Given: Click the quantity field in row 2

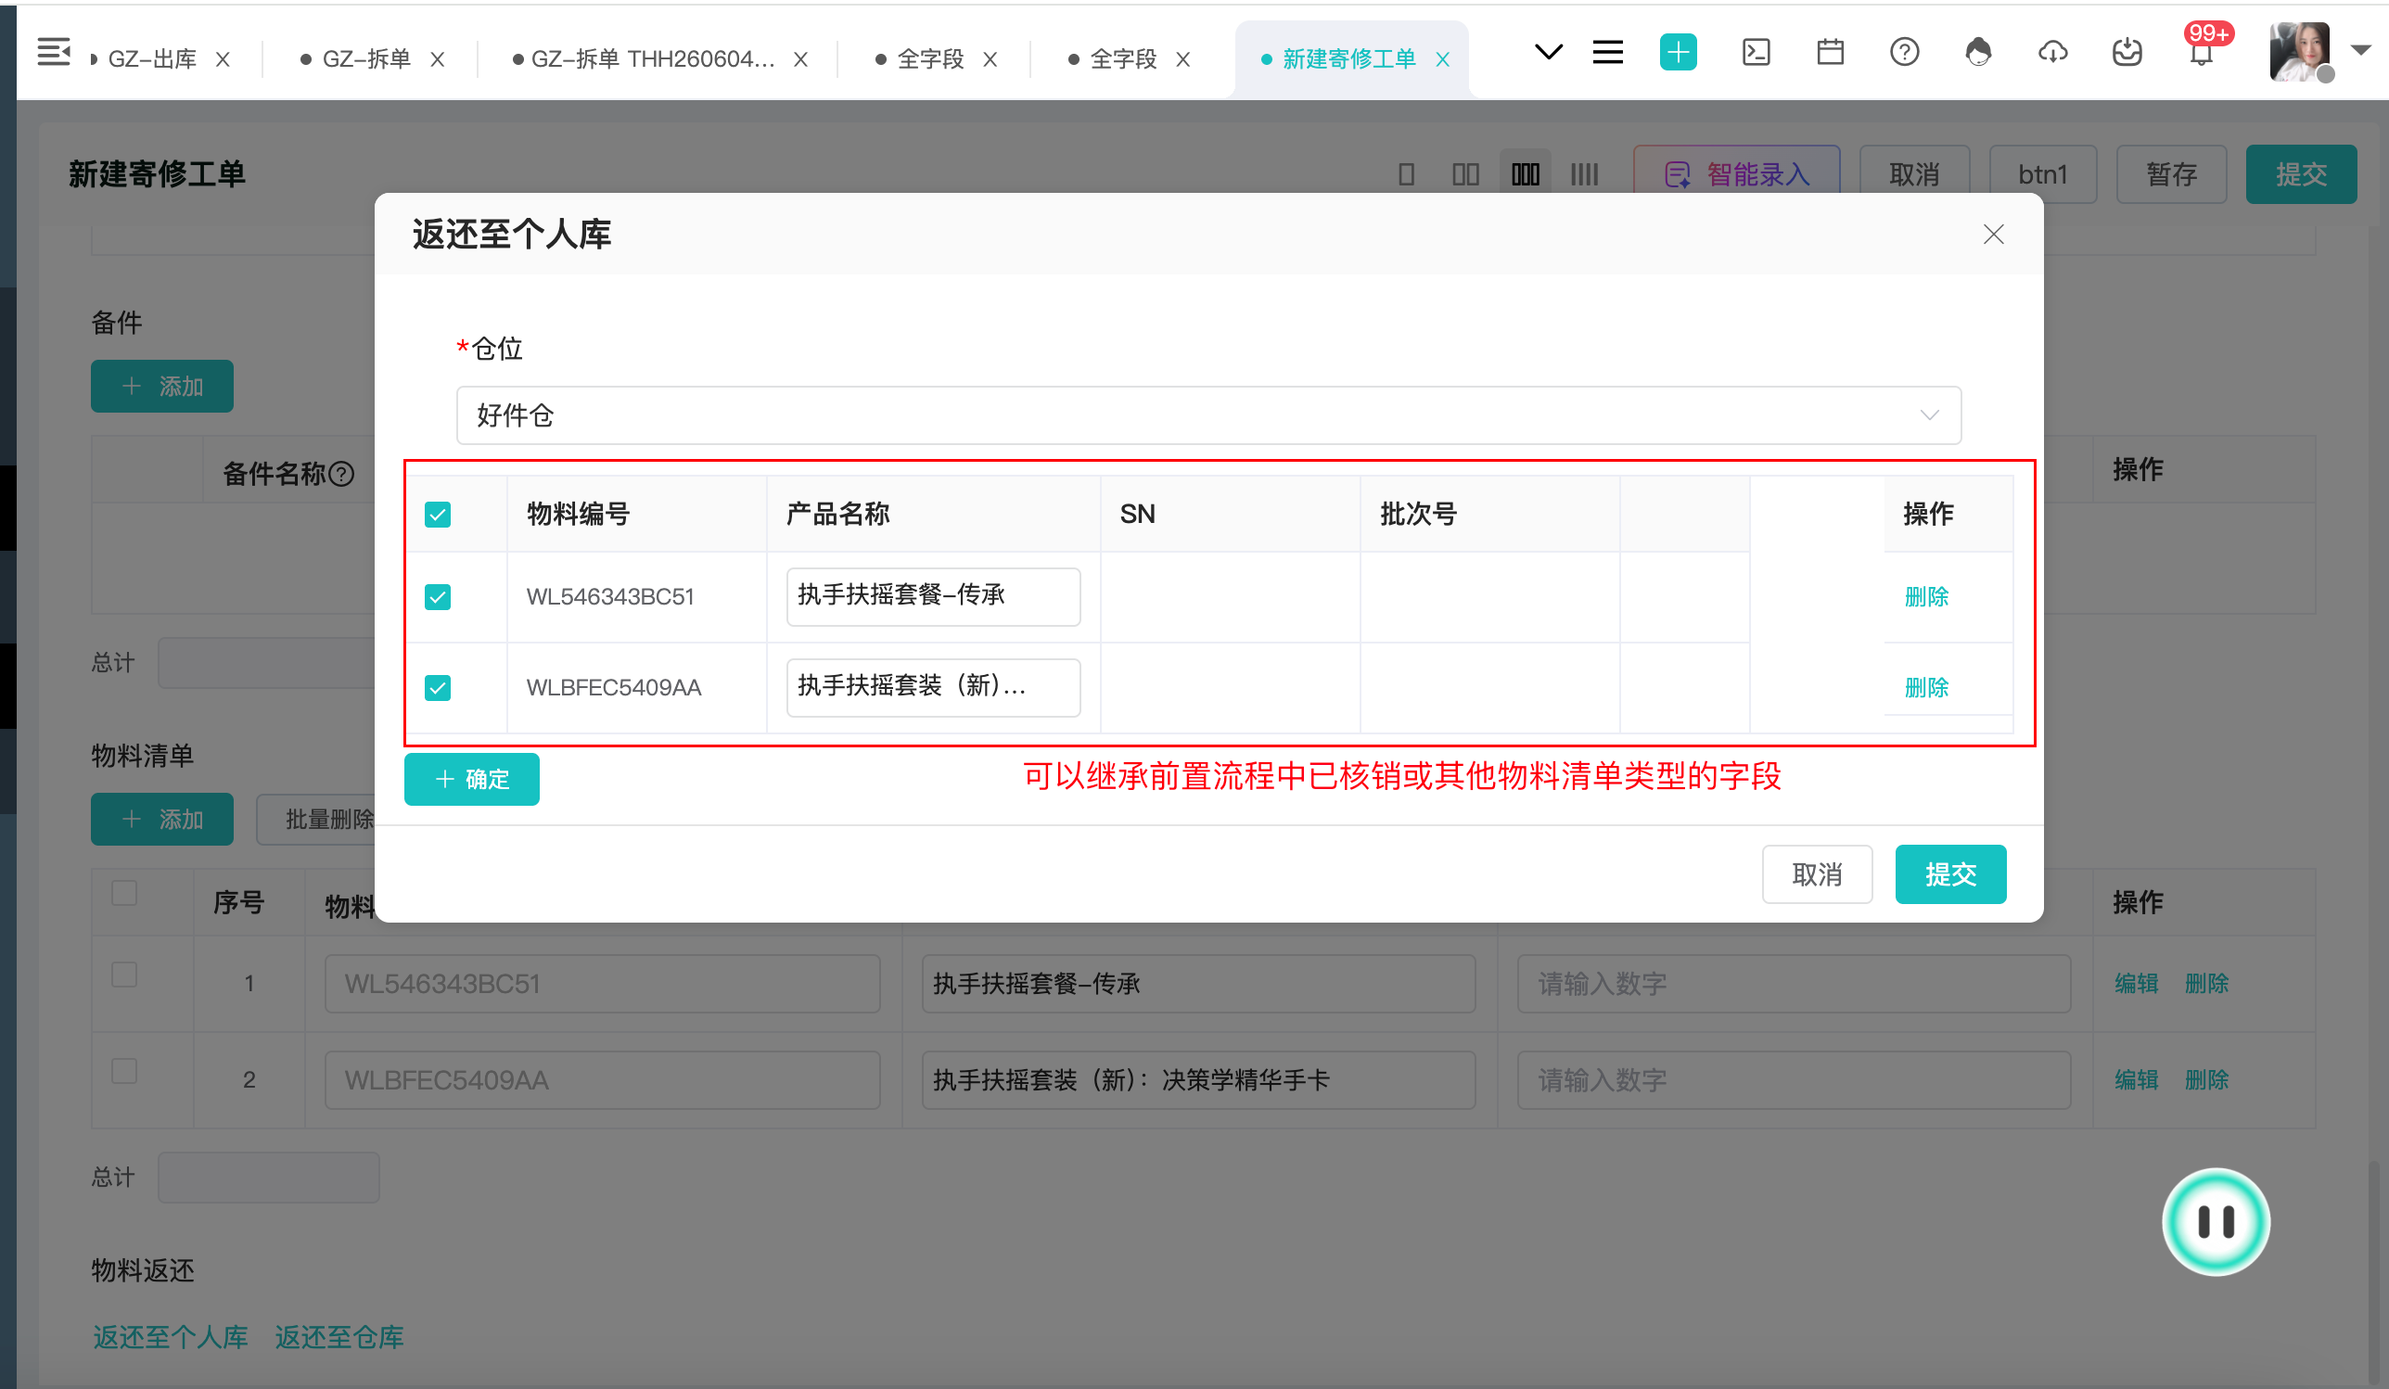Looking at the screenshot, I should [1793, 1080].
